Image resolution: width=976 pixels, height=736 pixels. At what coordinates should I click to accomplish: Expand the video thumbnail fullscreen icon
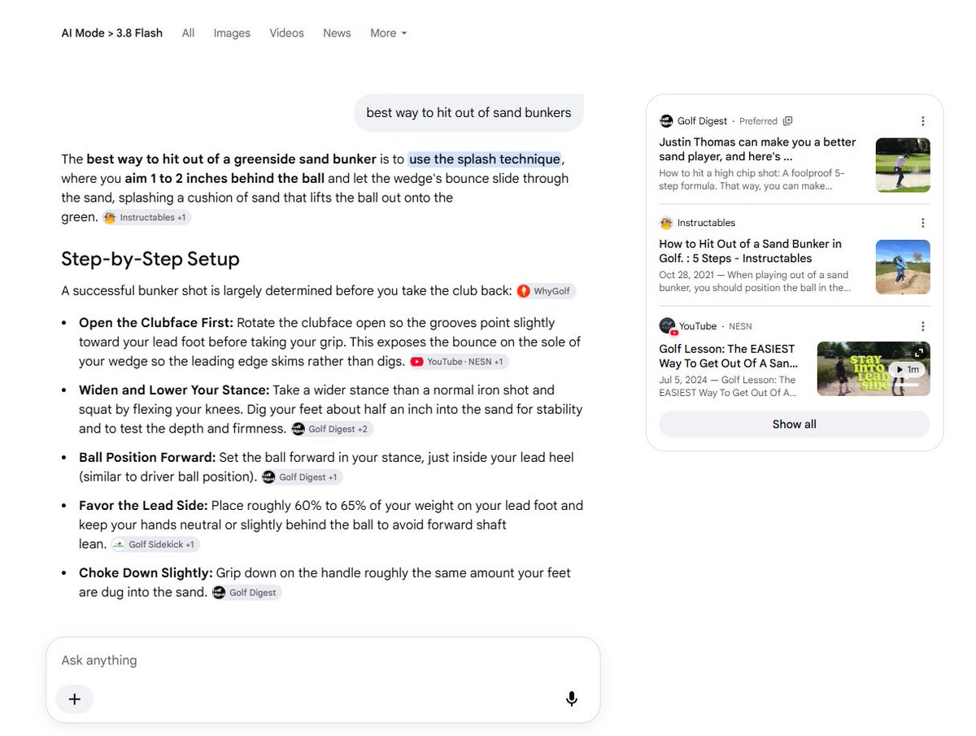pyautogui.click(x=919, y=353)
